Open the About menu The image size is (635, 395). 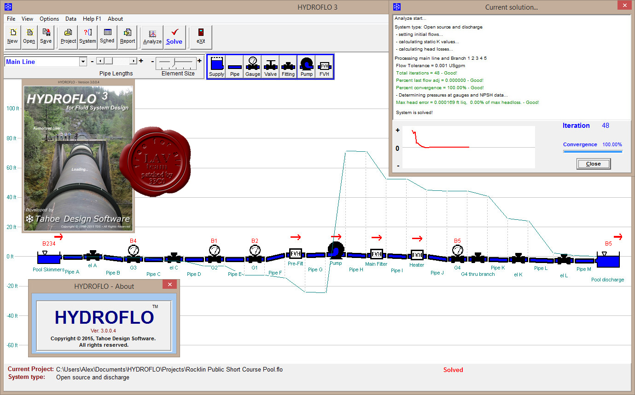click(115, 19)
